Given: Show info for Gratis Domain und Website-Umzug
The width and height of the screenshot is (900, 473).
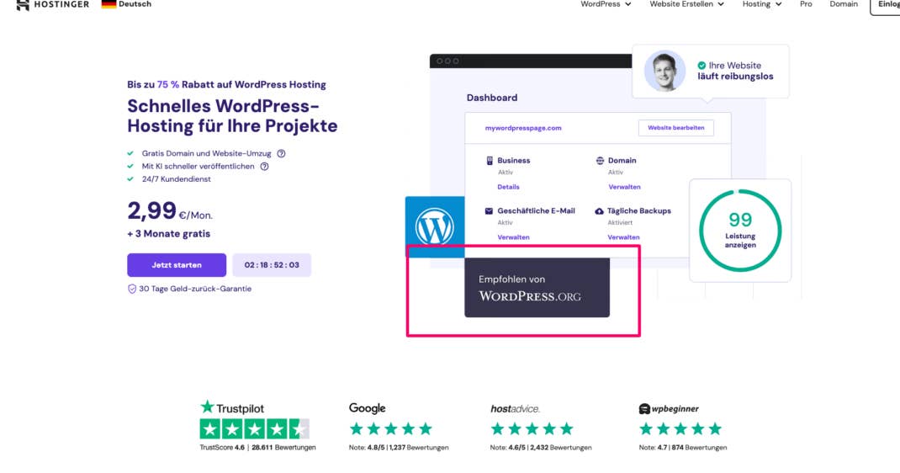Looking at the screenshot, I should pyautogui.click(x=281, y=154).
